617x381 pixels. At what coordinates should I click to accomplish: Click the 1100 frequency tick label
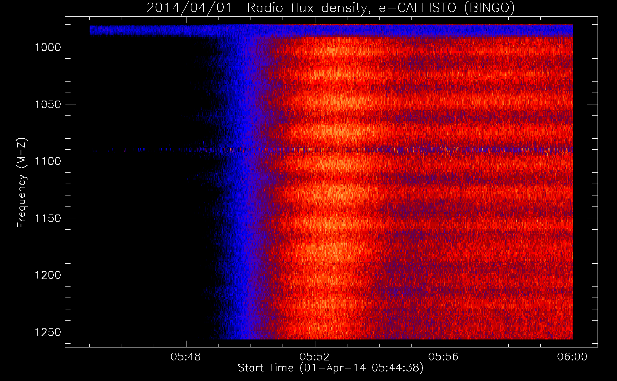(x=48, y=161)
